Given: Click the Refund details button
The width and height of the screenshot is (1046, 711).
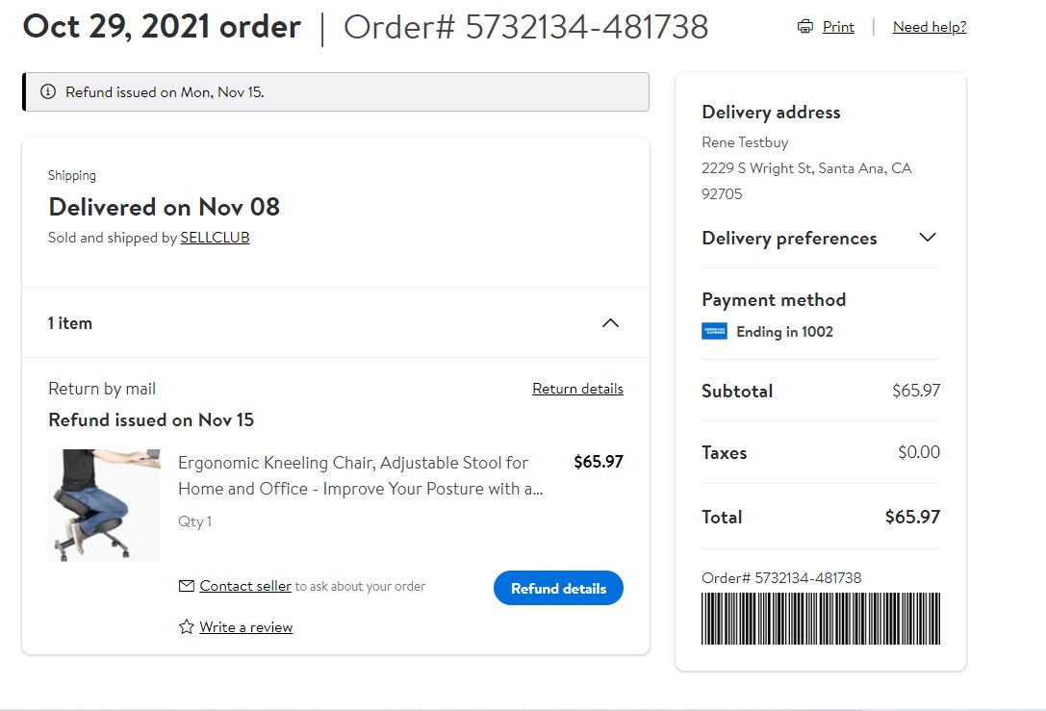Looking at the screenshot, I should click(558, 588).
